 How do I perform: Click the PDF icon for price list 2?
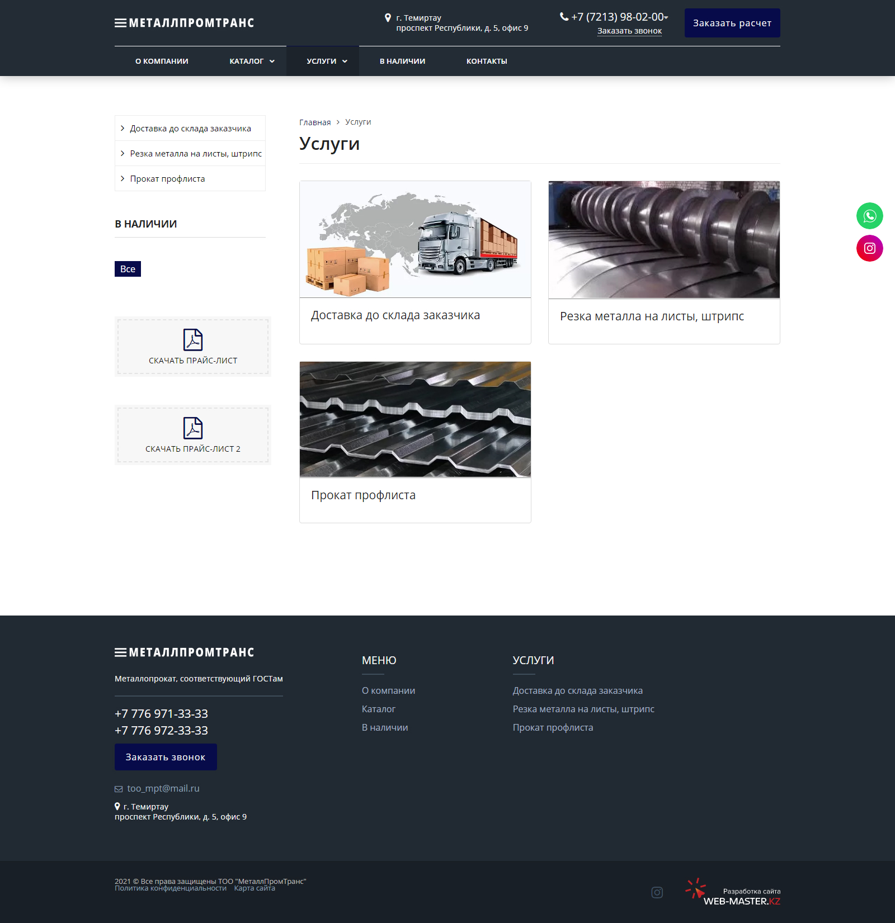coord(193,428)
